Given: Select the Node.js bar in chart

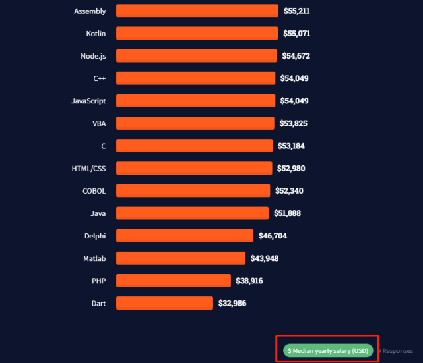Looking at the screenshot, I should click(x=196, y=55).
